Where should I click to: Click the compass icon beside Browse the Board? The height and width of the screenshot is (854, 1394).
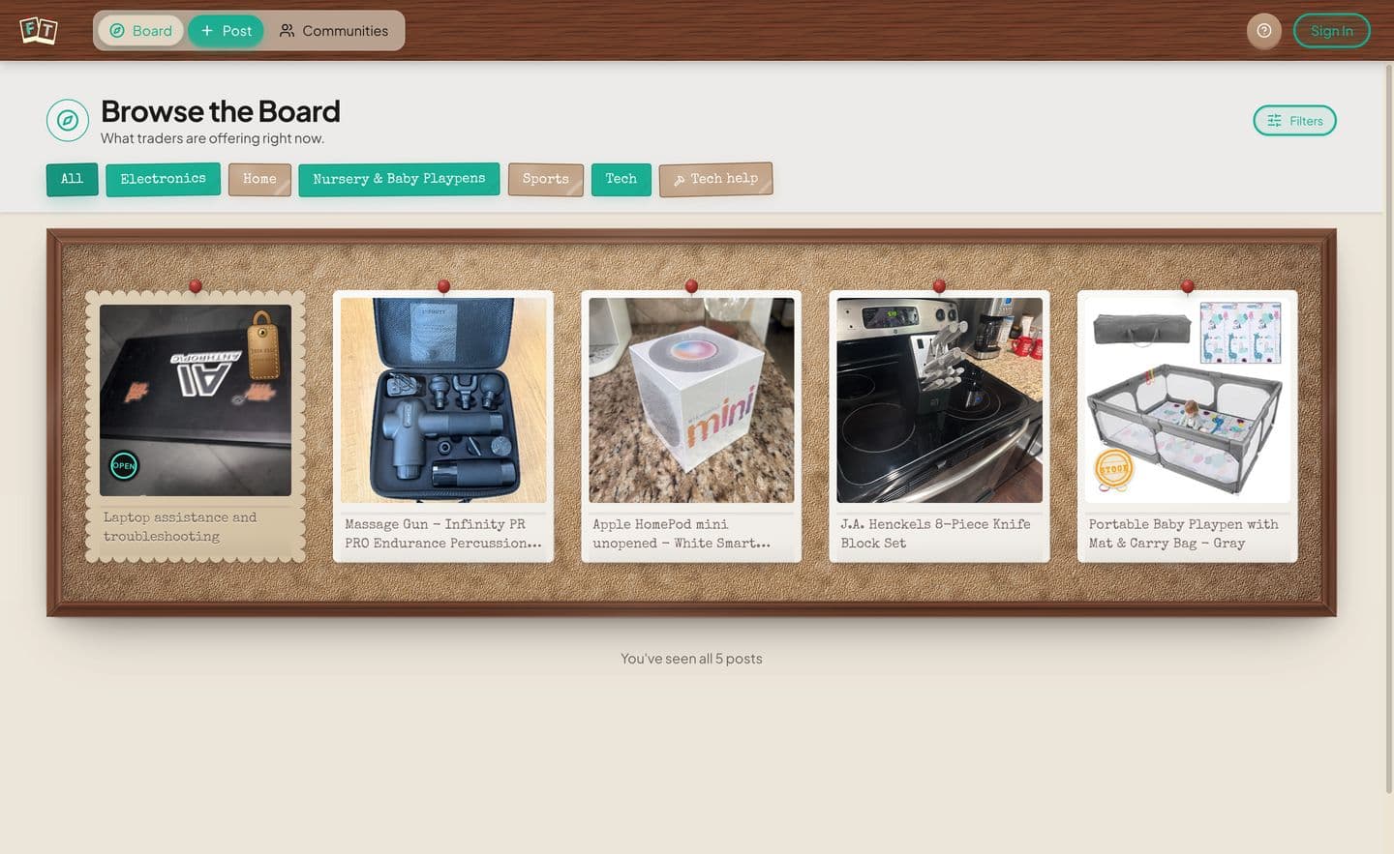[x=68, y=121]
